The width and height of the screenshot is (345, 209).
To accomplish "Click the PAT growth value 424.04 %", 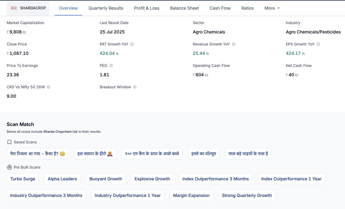I will point(109,54).
